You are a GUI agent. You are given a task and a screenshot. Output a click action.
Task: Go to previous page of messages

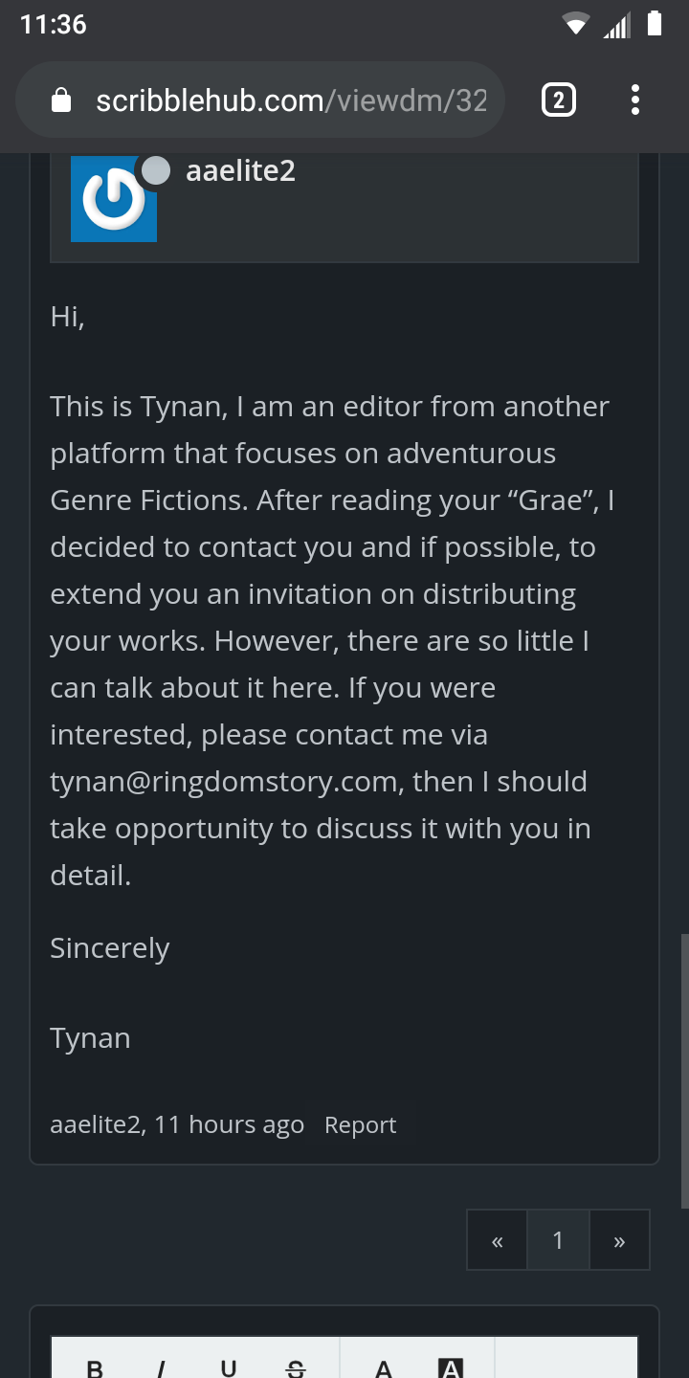click(x=497, y=1240)
